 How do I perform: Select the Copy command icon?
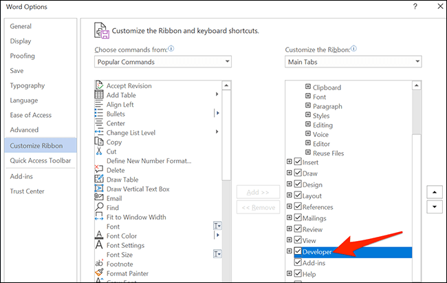click(x=100, y=142)
